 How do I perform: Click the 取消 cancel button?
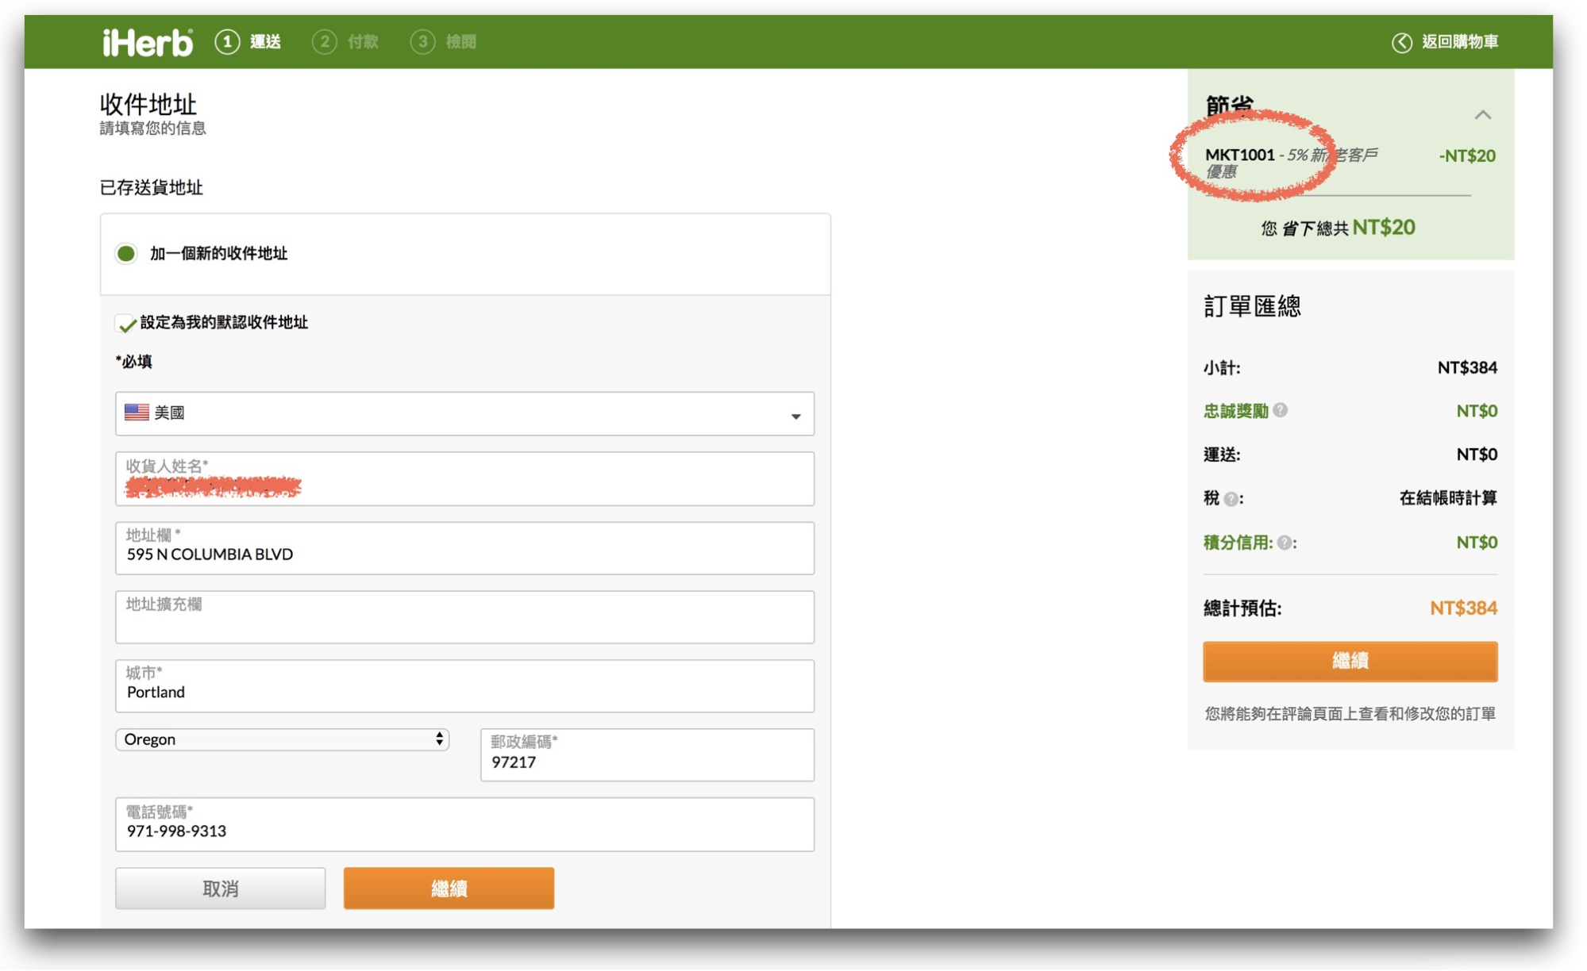[220, 888]
